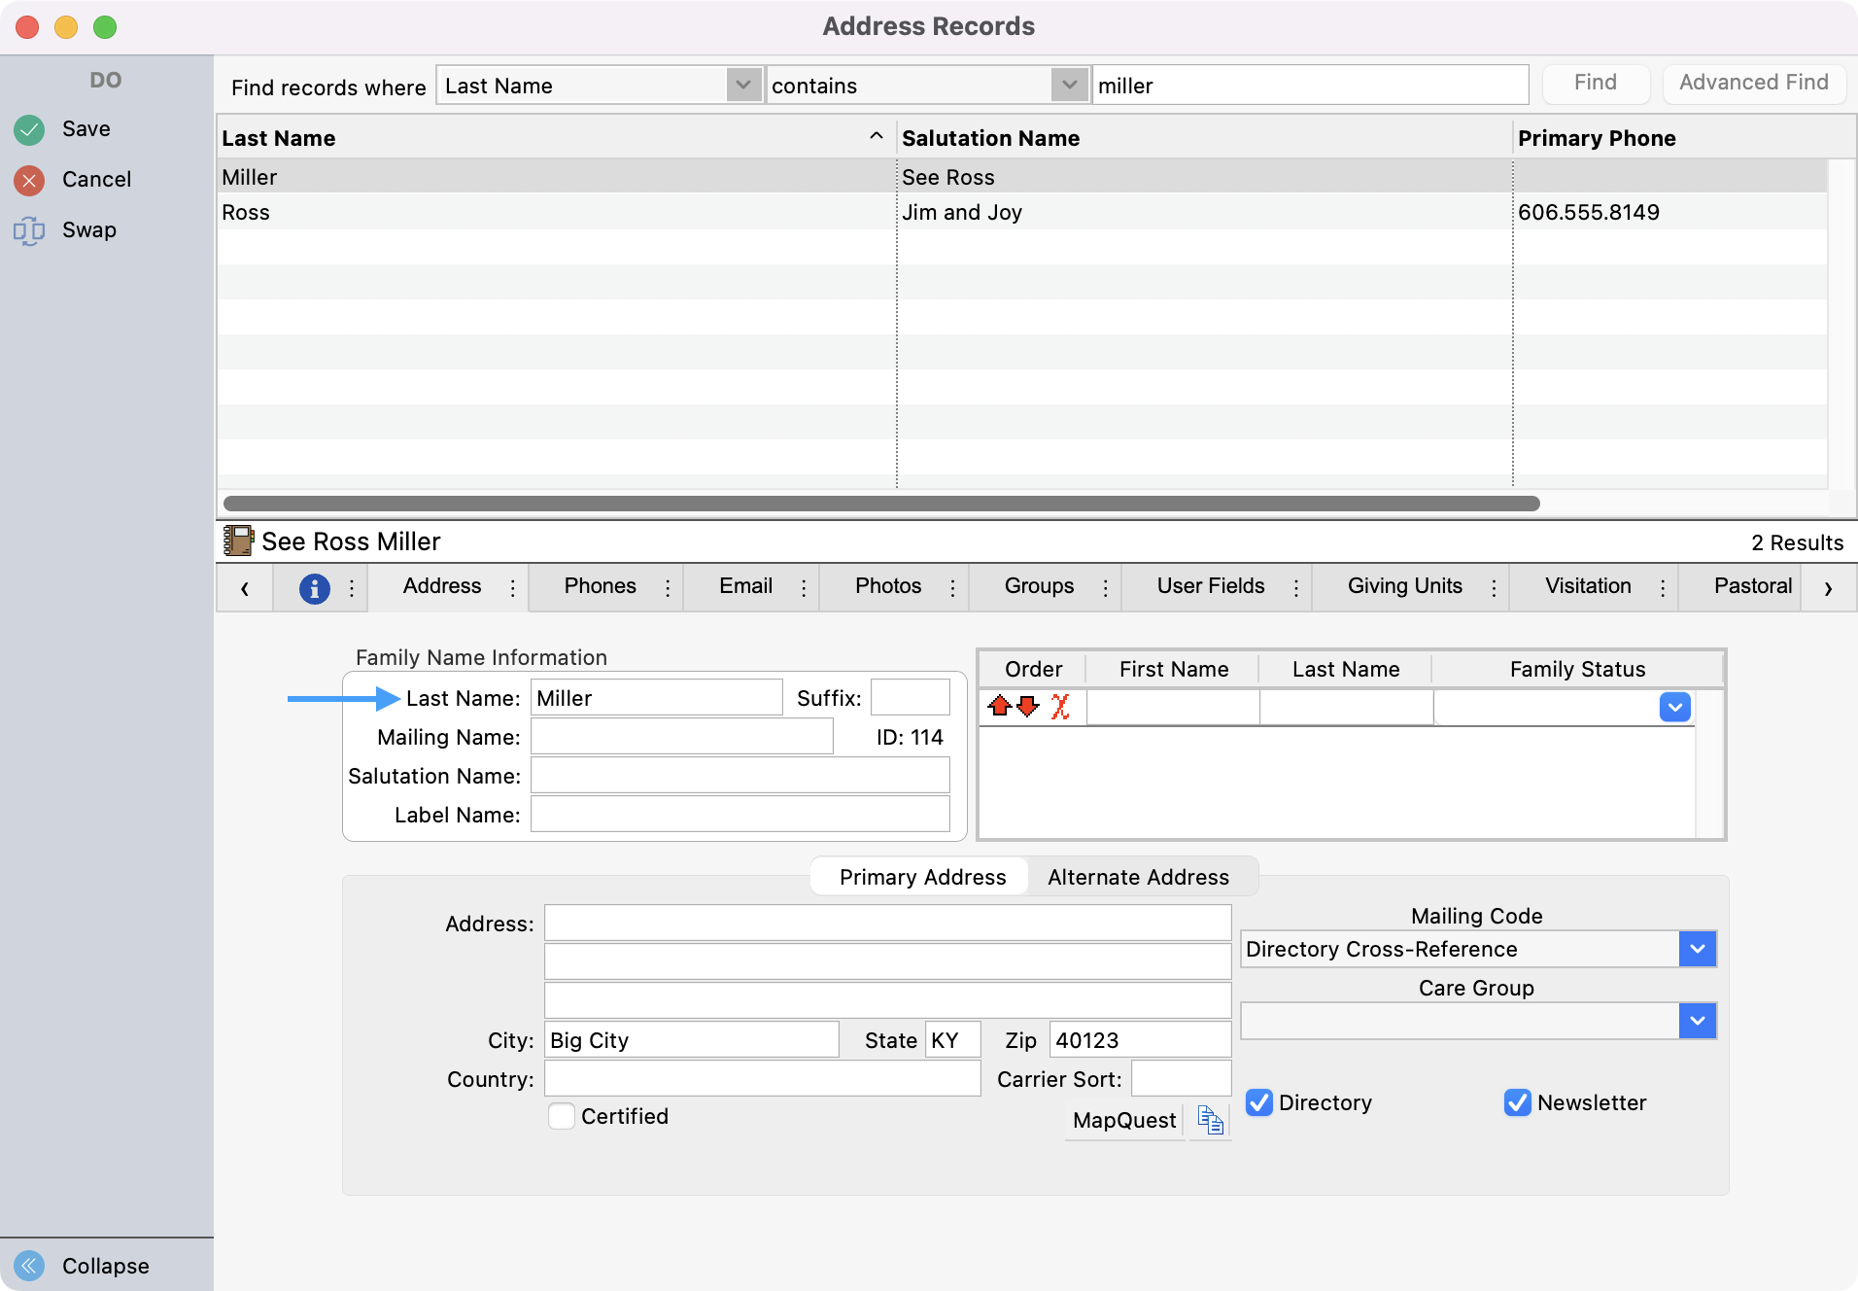Disable the Directory checkbox

(x=1259, y=1102)
